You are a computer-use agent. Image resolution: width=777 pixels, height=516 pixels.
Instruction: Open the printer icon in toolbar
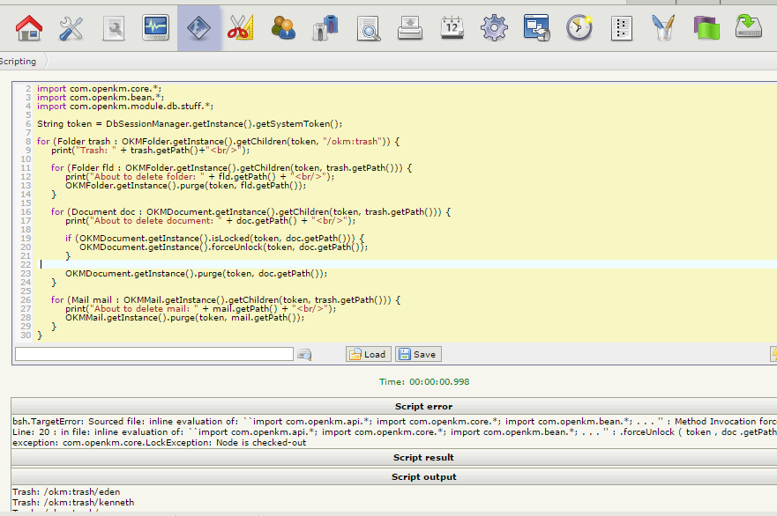tap(409, 27)
